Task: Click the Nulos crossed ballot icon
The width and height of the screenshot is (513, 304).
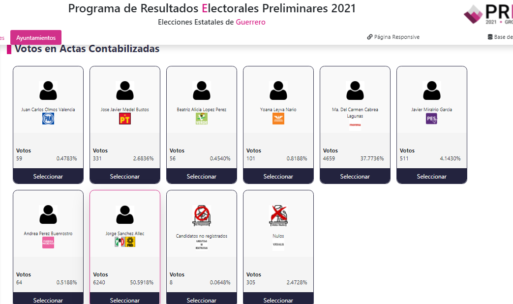Action: click(x=278, y=215)
